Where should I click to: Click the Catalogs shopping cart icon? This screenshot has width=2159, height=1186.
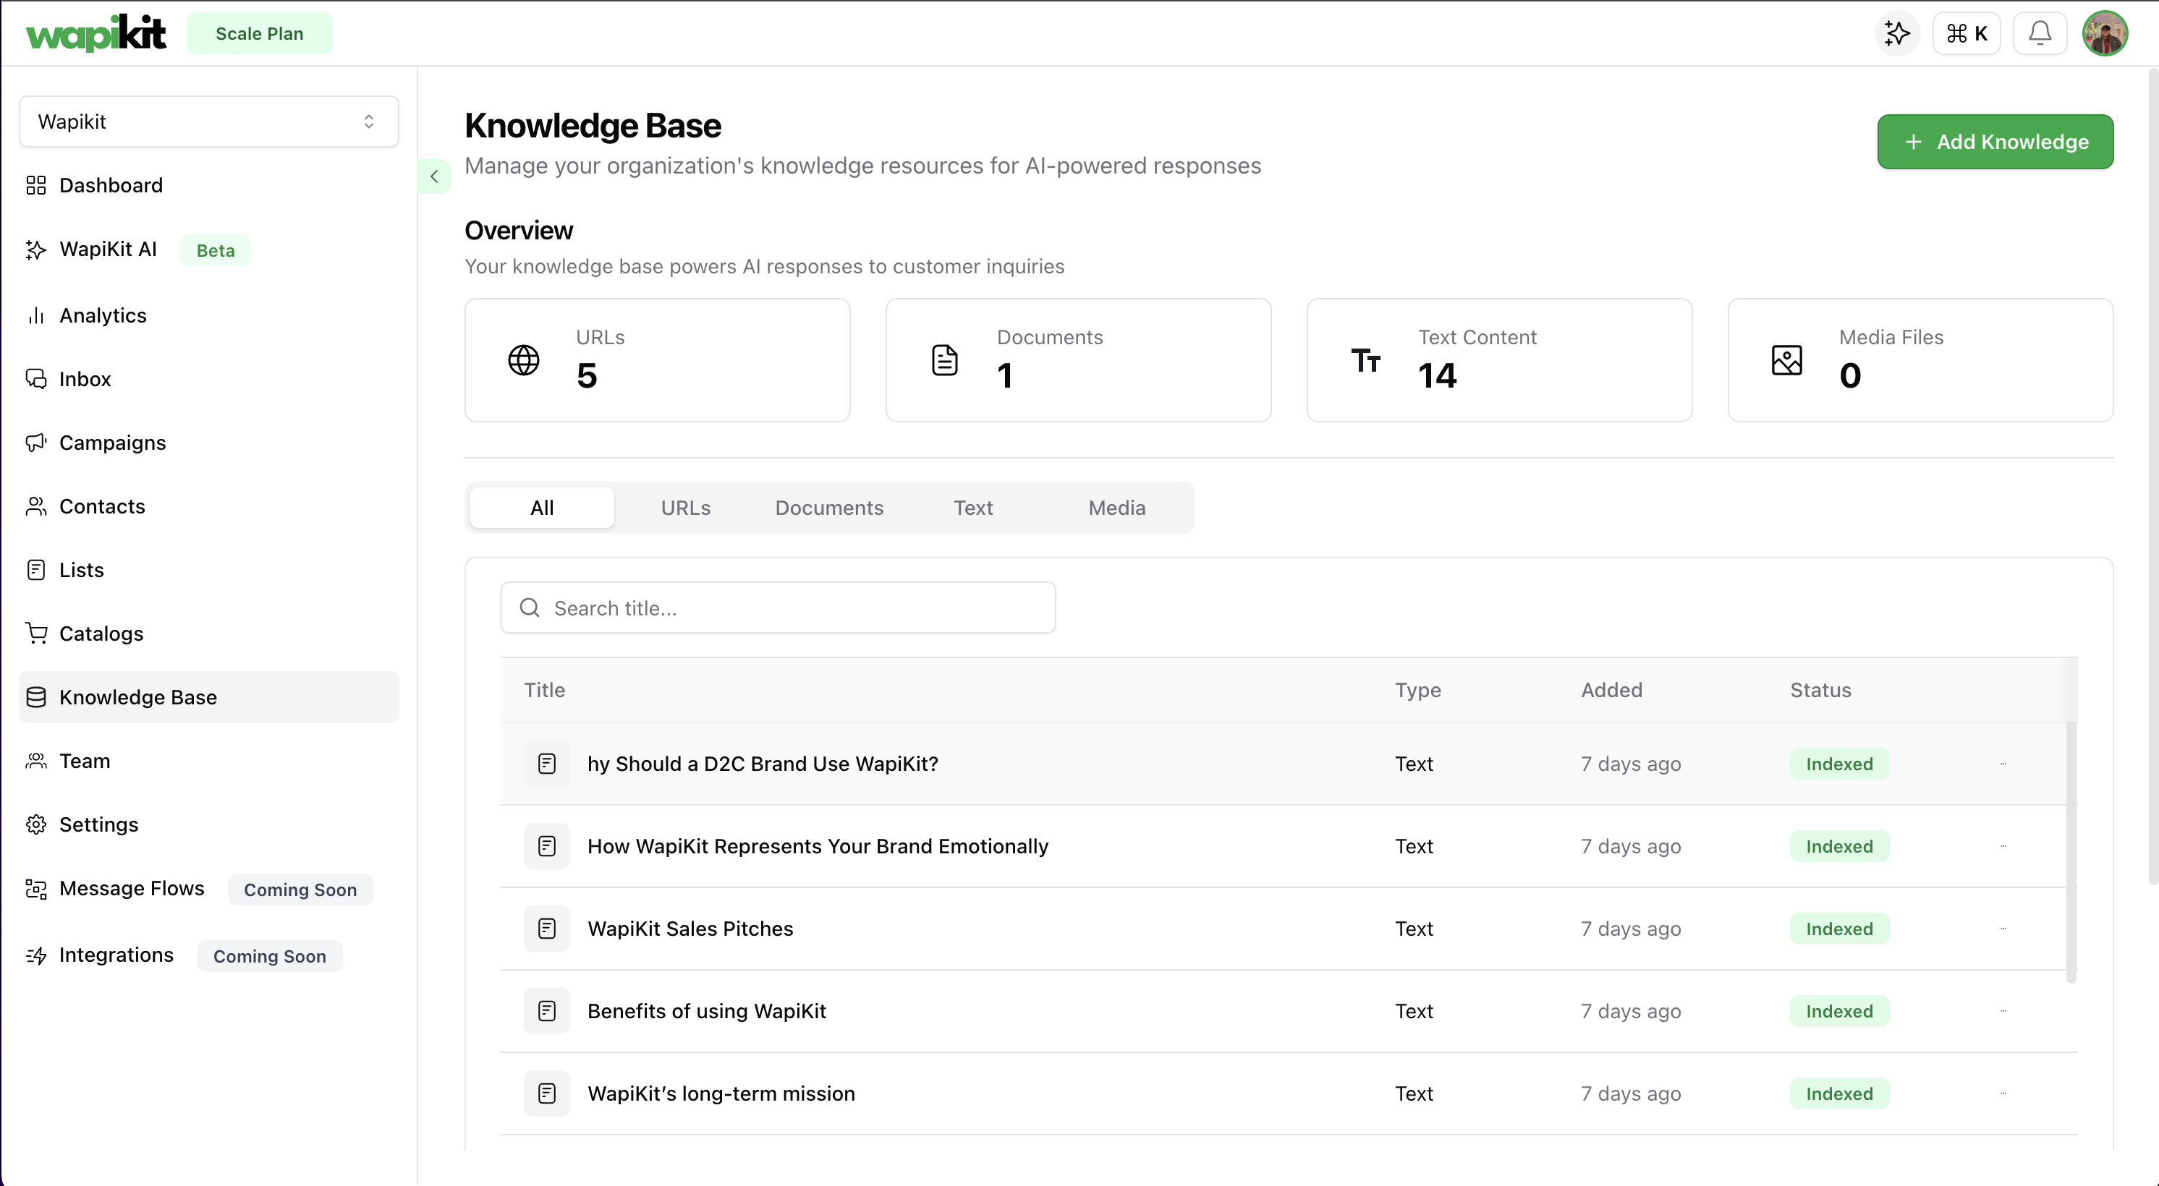[x=36, y=633]
